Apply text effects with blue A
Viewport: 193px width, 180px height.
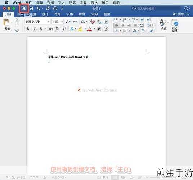[72, 29]
